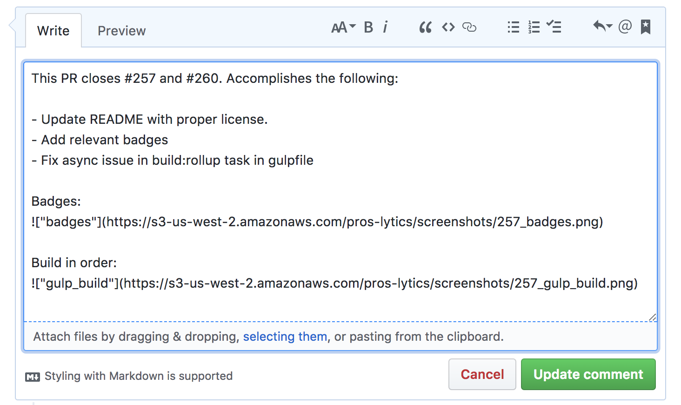681x405 pixels.
Task: Toggle bold formatting in the toolbar
Action: pos(368,27)
